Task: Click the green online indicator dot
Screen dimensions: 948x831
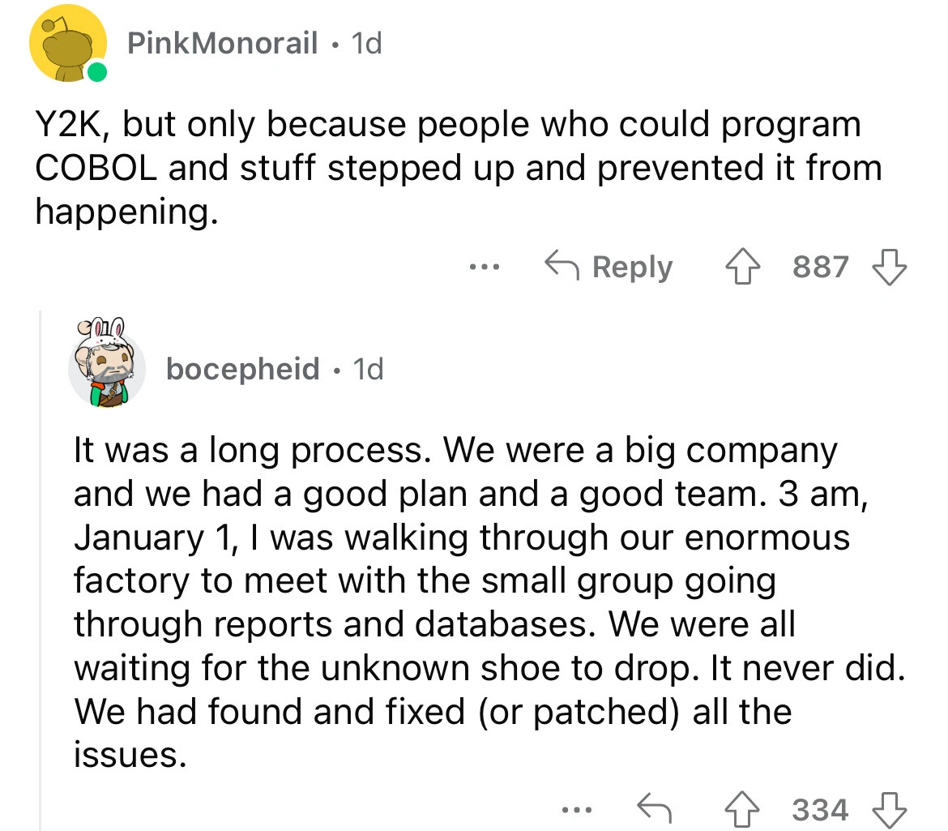Action: 97,74
